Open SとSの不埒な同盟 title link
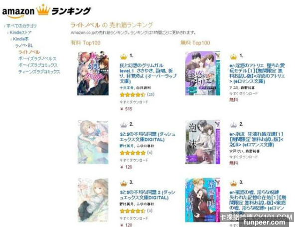The height and width of the screenshot is (227, 299). point(147,137)
